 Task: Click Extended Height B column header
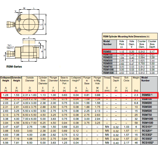pyautogui.click(x=16, y=84)
